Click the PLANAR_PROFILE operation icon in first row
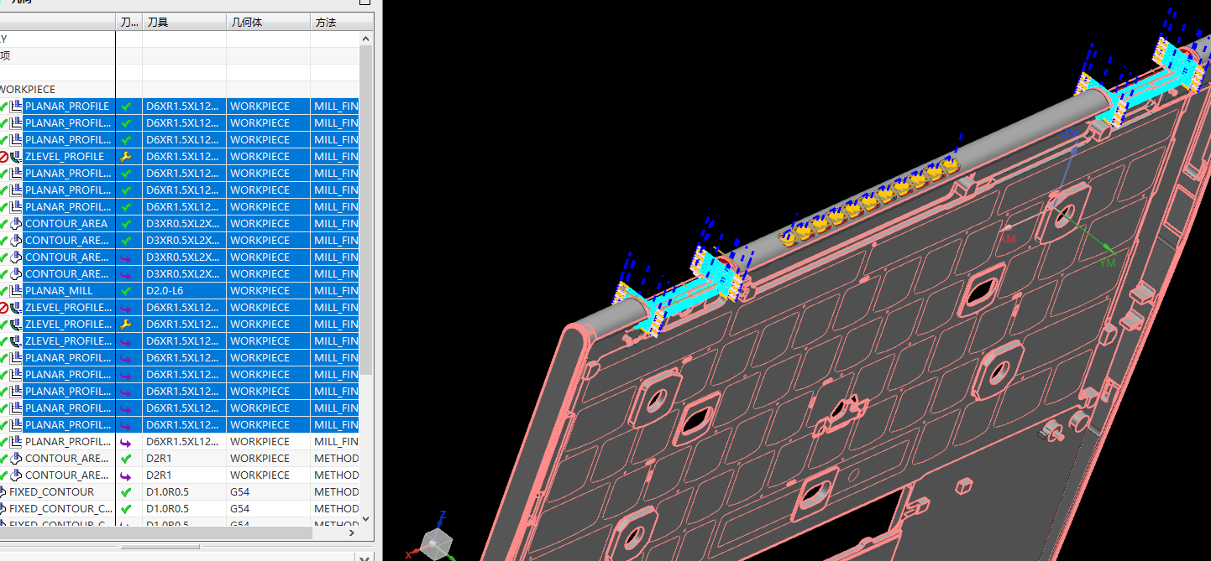The width and height of the screenshot is (1211, 561). [x=16, y=106]
